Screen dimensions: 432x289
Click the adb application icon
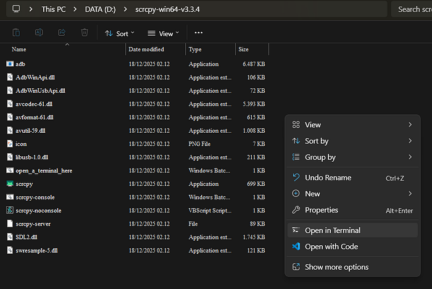(10, 64)
